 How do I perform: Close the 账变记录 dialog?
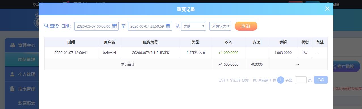coord(327,9)
